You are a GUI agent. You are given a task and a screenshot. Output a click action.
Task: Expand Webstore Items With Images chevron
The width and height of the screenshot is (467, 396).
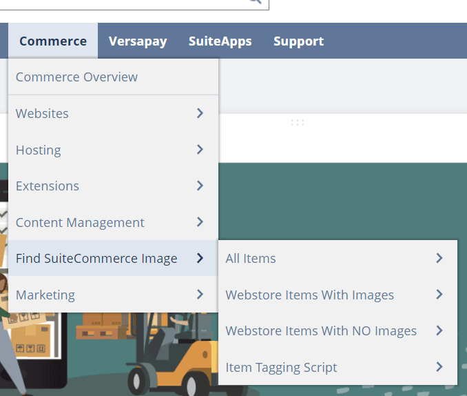coord(439,295)
